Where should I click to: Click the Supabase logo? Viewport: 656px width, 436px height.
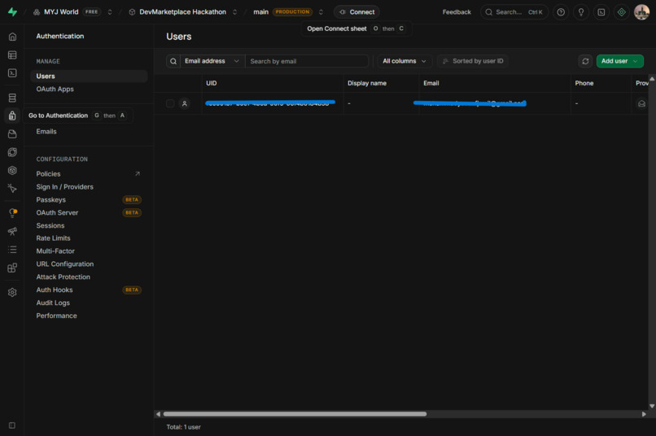(12, 11)
